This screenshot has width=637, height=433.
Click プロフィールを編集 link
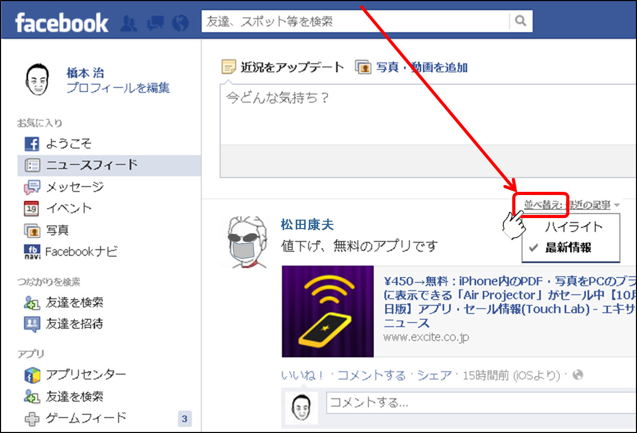tap(117, 88)
